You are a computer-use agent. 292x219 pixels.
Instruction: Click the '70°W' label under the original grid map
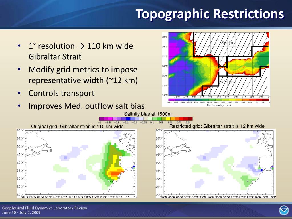pyautogui.click(x=25, y=197)
